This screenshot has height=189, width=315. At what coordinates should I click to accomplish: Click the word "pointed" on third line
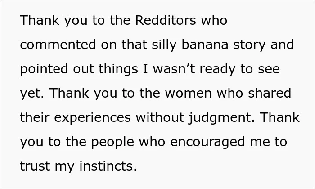pyautogui.click(x=44, y=70)
